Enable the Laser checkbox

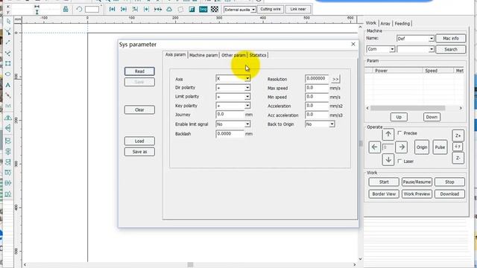coord(399,161)
